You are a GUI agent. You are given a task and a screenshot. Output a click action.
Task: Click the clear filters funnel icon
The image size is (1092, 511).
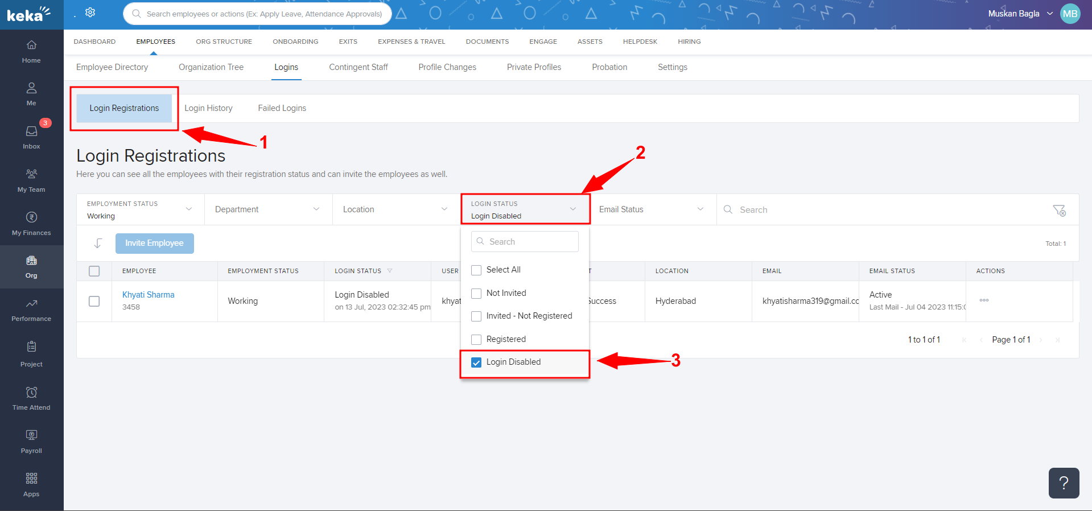click(x=1058, y=210)
